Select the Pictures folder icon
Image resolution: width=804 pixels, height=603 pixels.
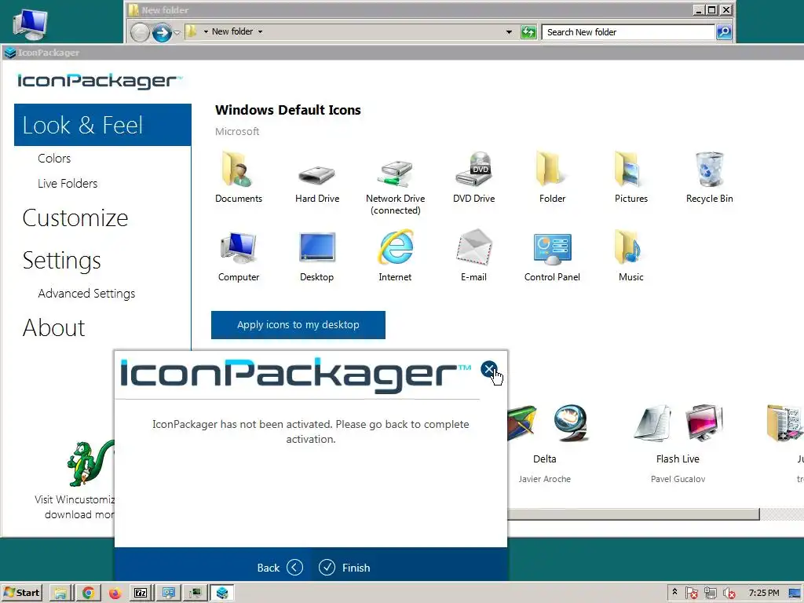(629, 170)
